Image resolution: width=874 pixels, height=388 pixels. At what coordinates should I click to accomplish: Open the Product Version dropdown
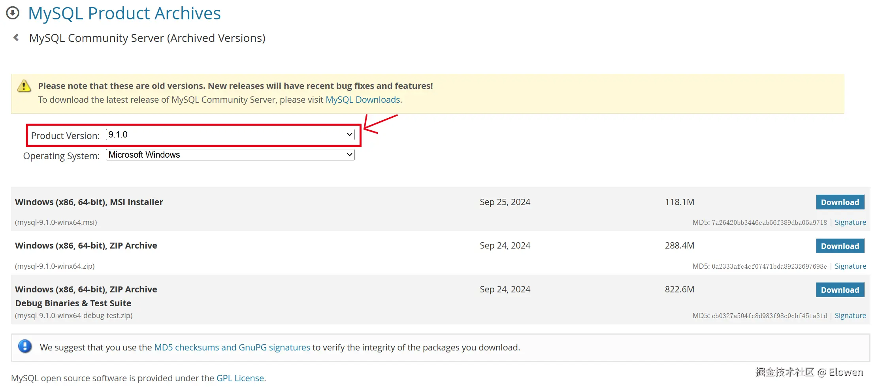(230, 135)
